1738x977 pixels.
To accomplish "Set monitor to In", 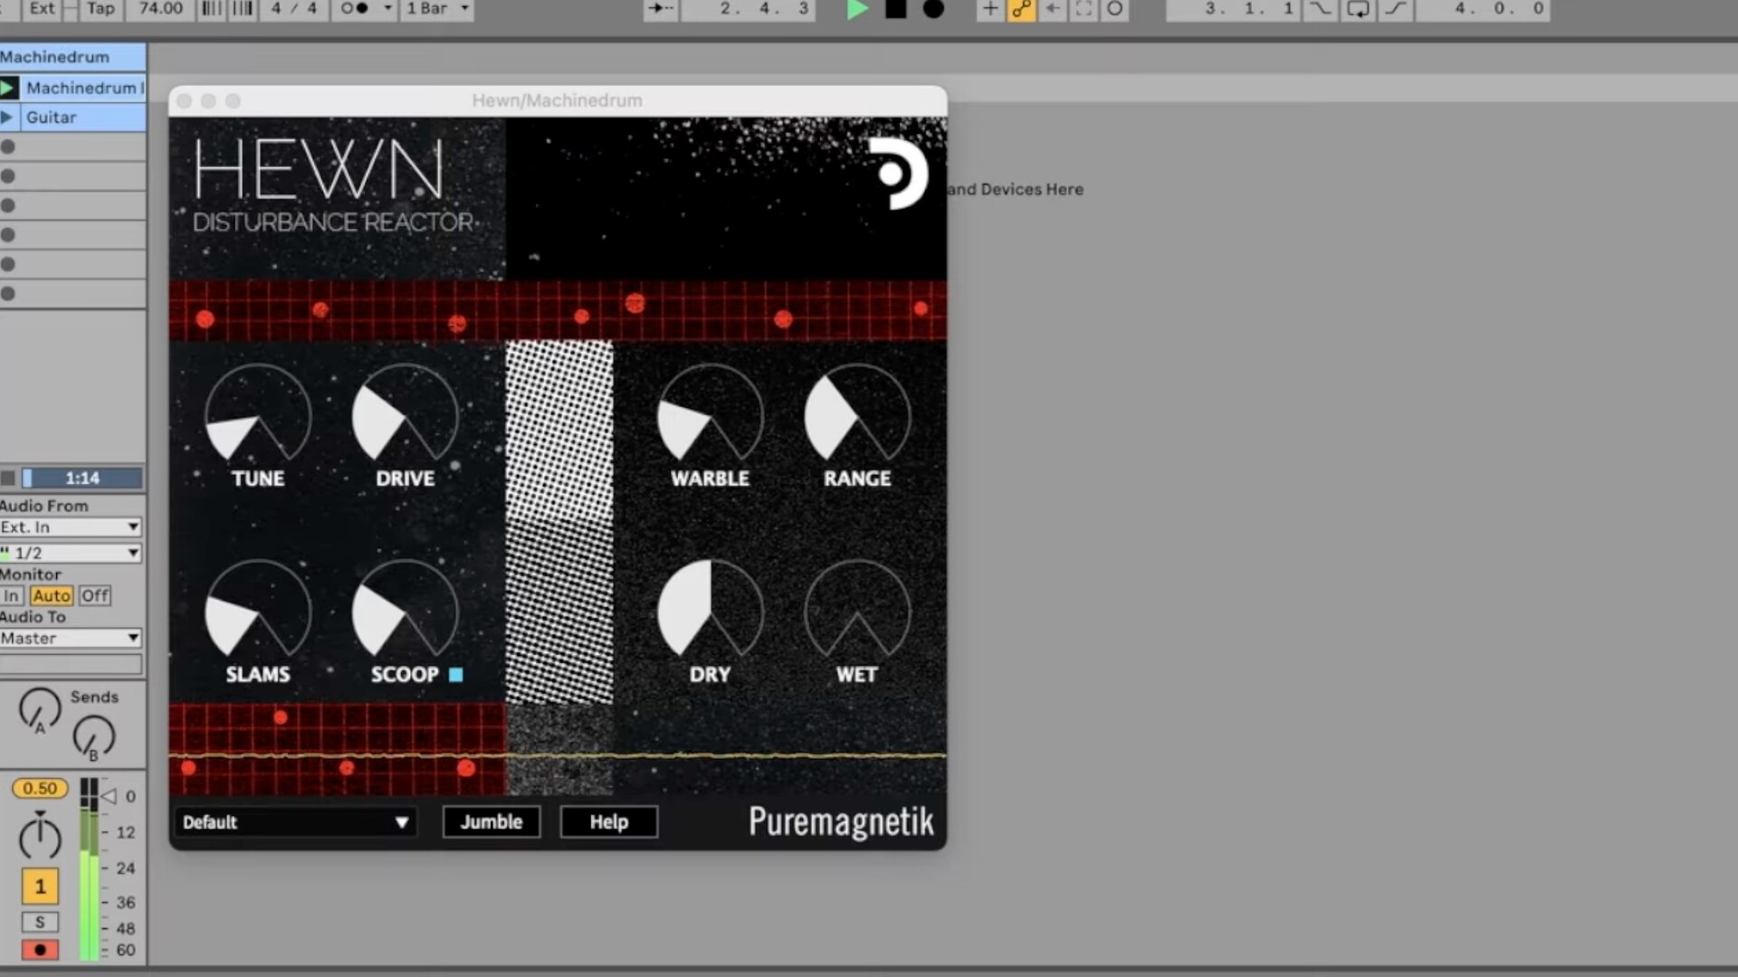I will coord(11,596).
